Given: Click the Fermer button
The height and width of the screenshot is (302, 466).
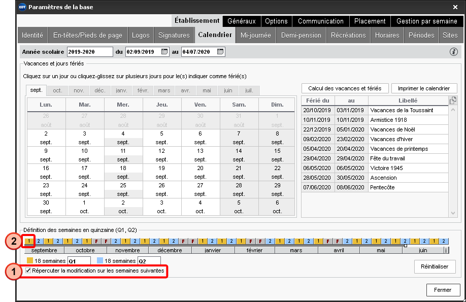Looking at the screenshot, I should click(443, 290).
